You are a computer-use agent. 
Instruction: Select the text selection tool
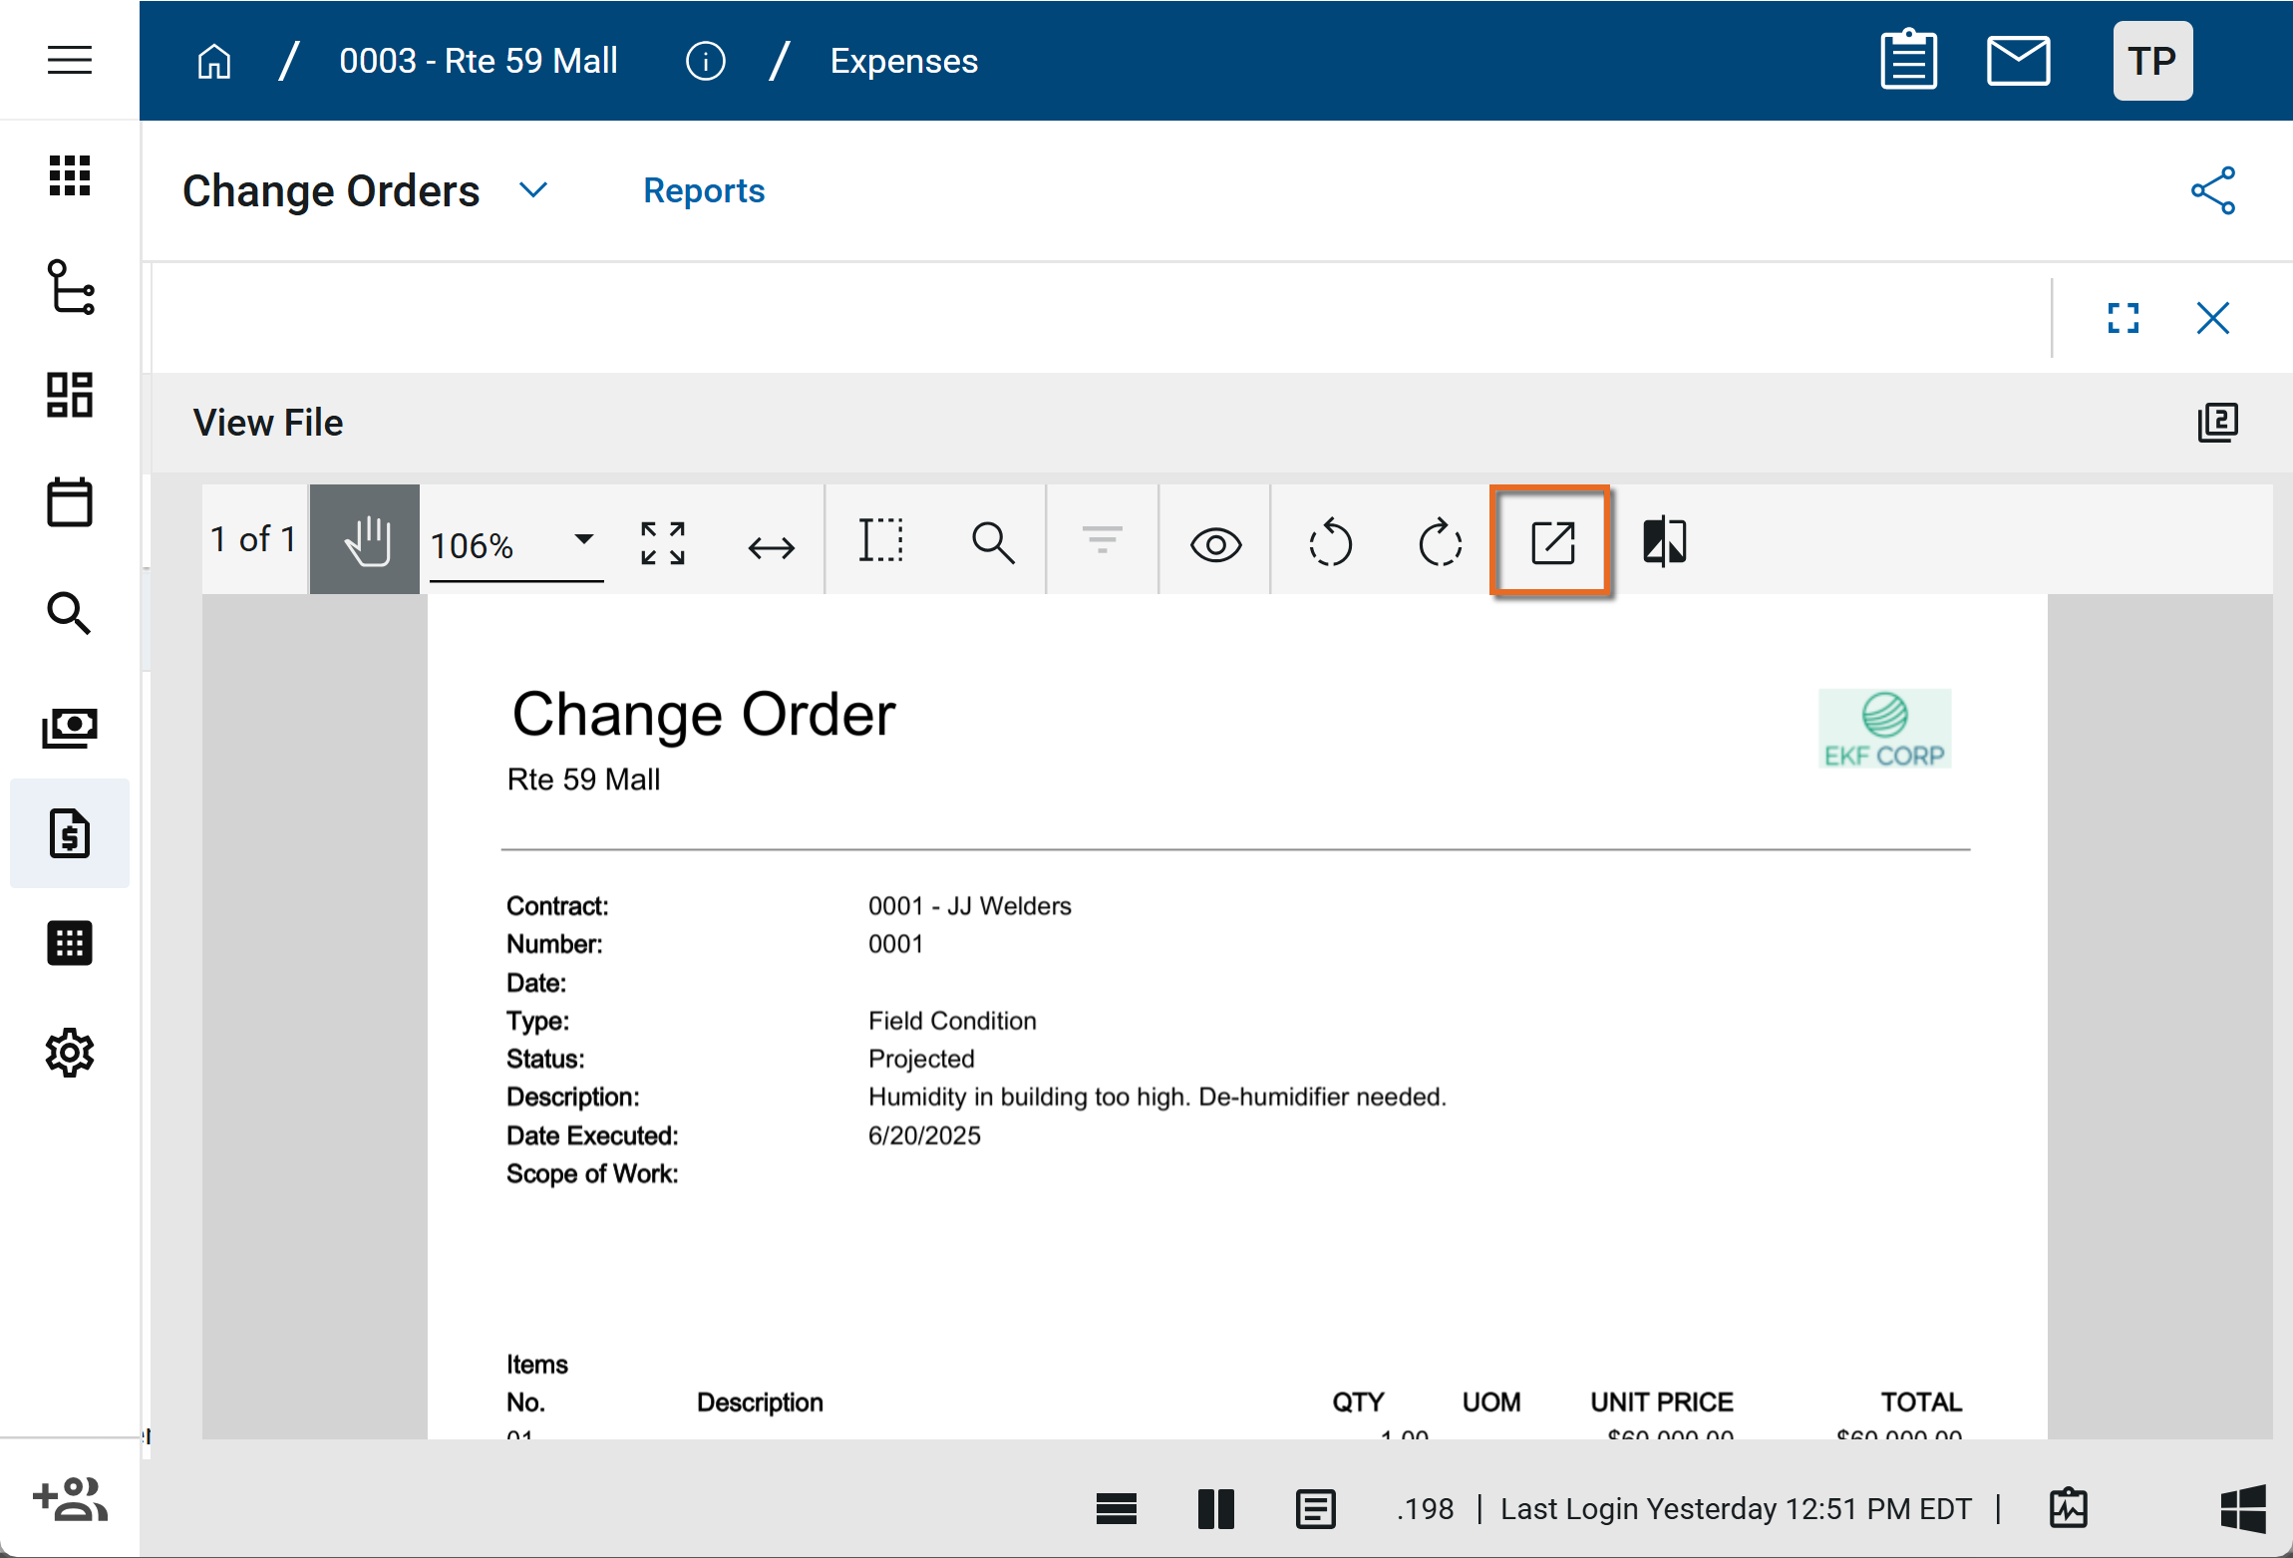(881, 541)
